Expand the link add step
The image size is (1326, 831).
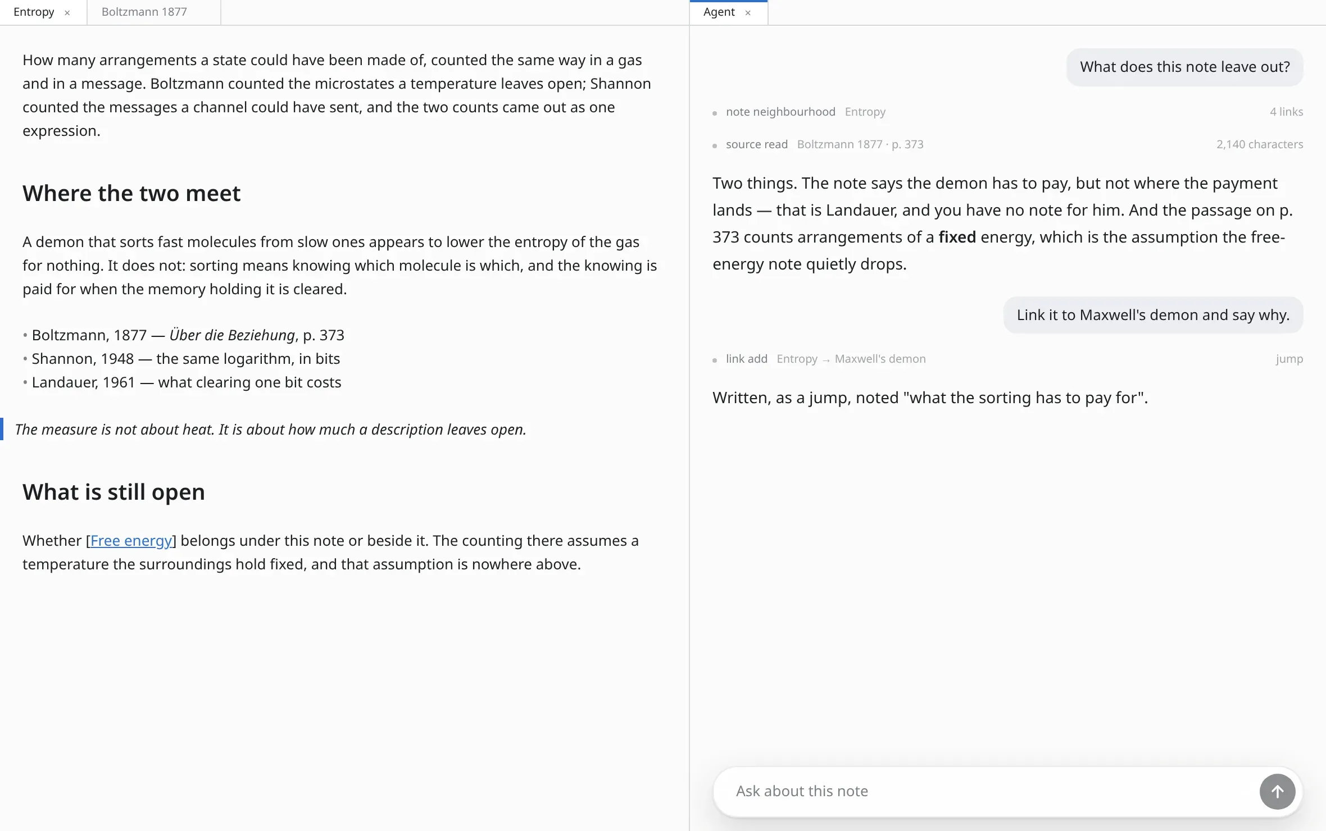pos(1007,359)
